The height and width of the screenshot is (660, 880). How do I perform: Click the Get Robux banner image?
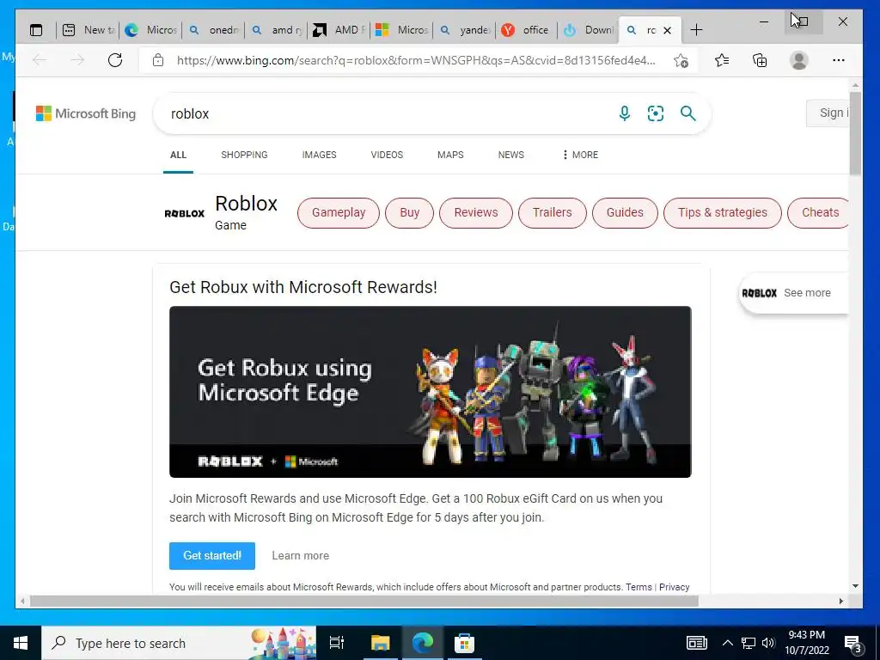point(431,392)
